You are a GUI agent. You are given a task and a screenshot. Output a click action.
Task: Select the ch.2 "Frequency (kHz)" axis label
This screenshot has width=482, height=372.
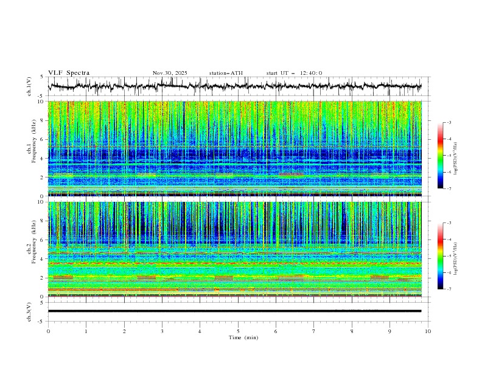34,242
